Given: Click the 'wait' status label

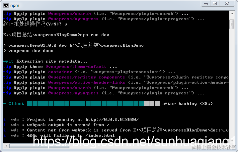Looking at the screenshot, I should point(8,61).
